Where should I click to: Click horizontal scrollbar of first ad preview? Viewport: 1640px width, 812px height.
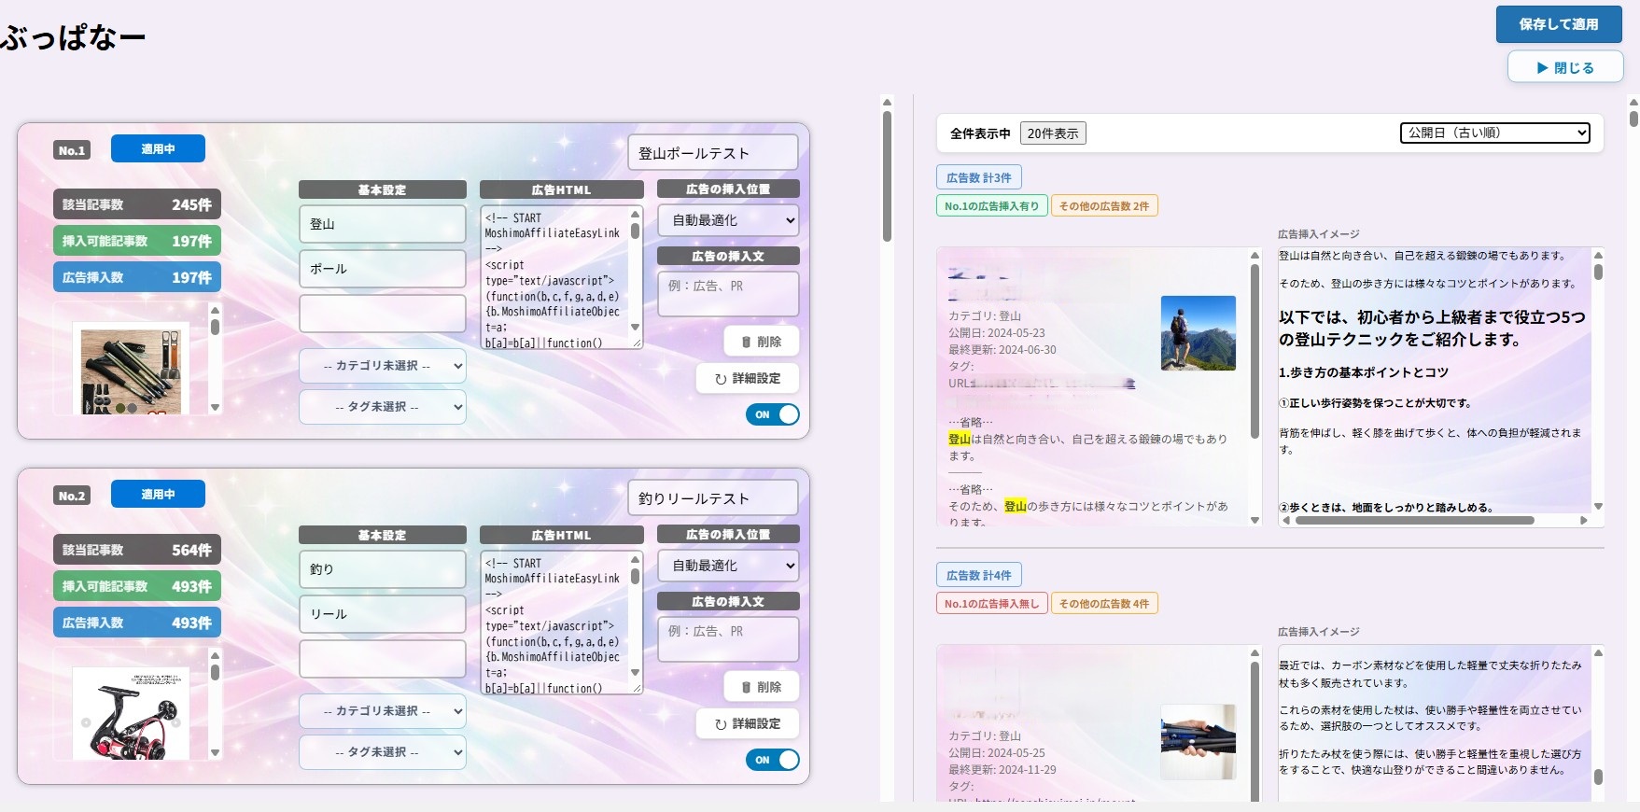pyautogui.click(x=1415, y=520)
